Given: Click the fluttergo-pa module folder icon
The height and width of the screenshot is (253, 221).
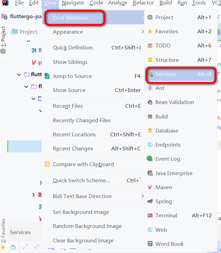Looking at the screenshot, I should point(4,16).
